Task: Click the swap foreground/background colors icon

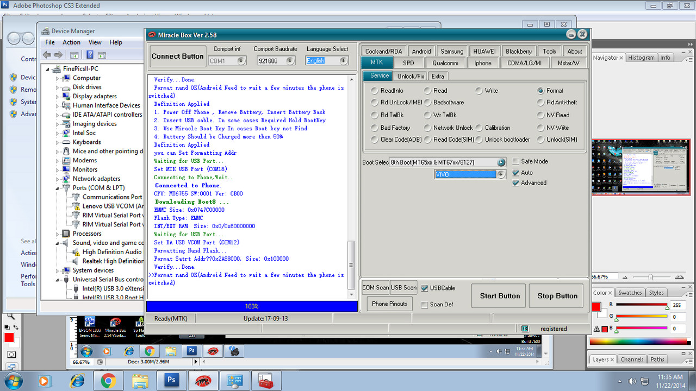Action: click(15, 326)
